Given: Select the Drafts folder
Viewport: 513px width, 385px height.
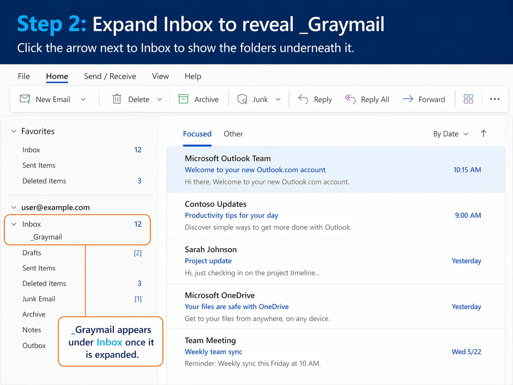Looking at the screenshot, I should point(82,253).
